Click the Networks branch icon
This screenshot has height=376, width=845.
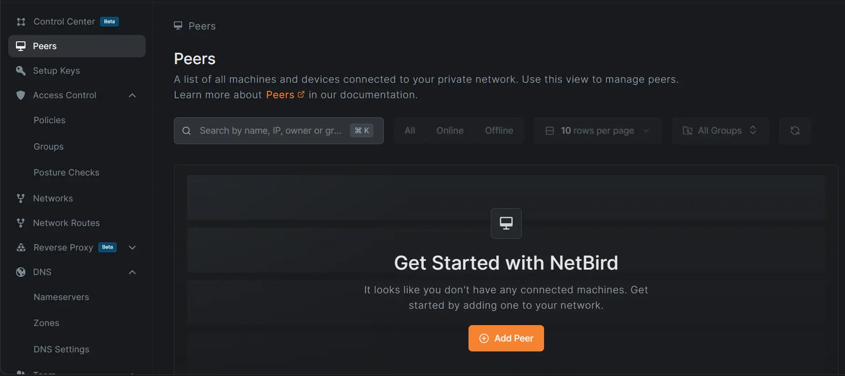(20, 198)
